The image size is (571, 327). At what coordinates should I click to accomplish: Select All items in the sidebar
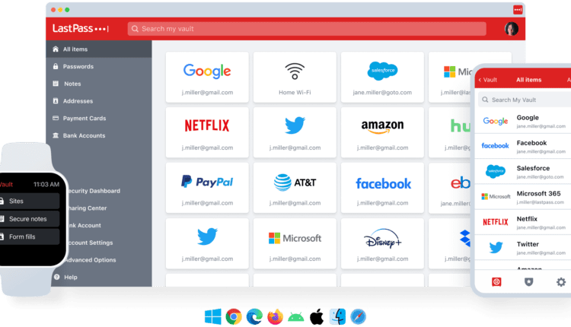coord(99,49)
